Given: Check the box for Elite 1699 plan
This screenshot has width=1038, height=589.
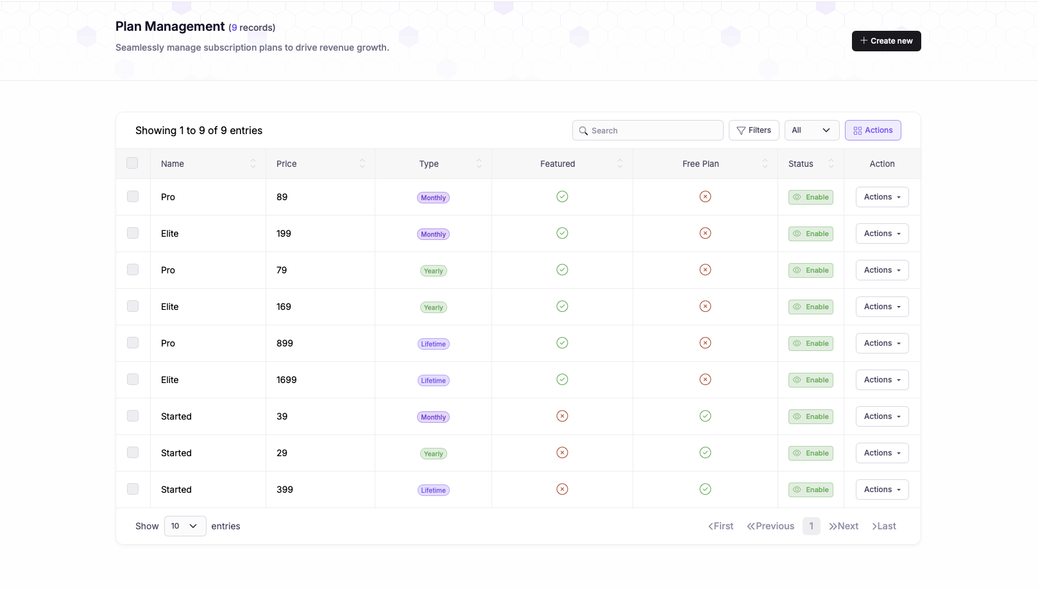Looking at the screenshot, I should click(133, 379).
